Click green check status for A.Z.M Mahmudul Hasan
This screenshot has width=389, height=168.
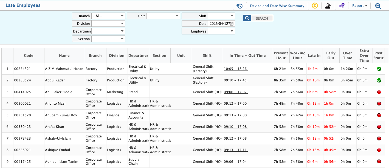(x=379, y=69)
